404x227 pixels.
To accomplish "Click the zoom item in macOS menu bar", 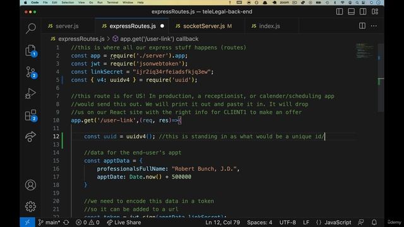I will click(284, 3).
